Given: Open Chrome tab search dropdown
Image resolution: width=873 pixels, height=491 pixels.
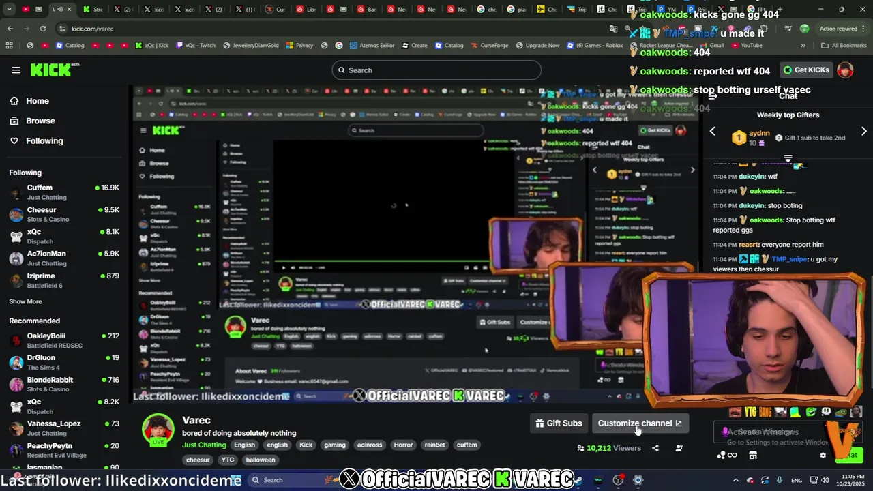Looking at the screenshot, I should click(x=10, y=10).
